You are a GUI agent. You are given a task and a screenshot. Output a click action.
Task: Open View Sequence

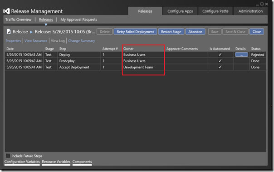[36, 41]
